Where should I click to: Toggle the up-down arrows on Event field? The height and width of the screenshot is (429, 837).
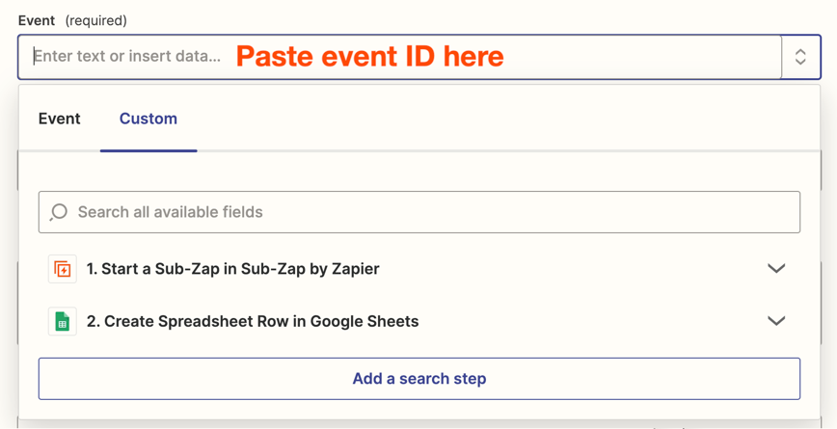(x=800, y=57)
